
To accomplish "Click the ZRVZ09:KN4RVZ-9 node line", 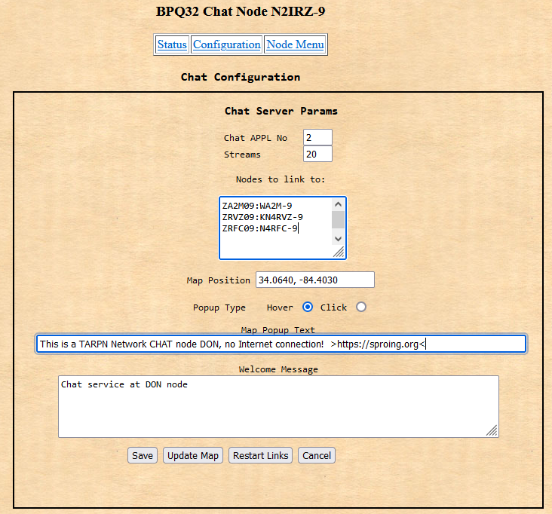I will [x=262, y=217].
